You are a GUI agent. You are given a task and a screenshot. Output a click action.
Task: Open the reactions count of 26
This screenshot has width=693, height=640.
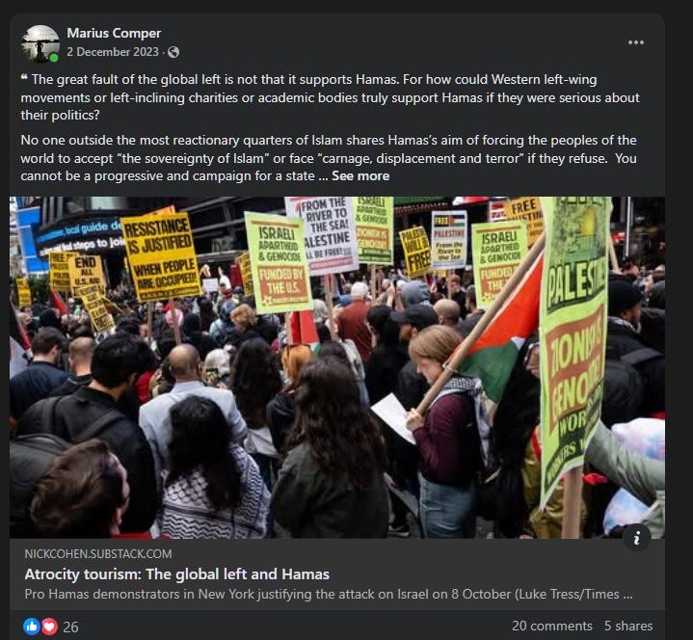pyautogui.click(x=70, y=627)
